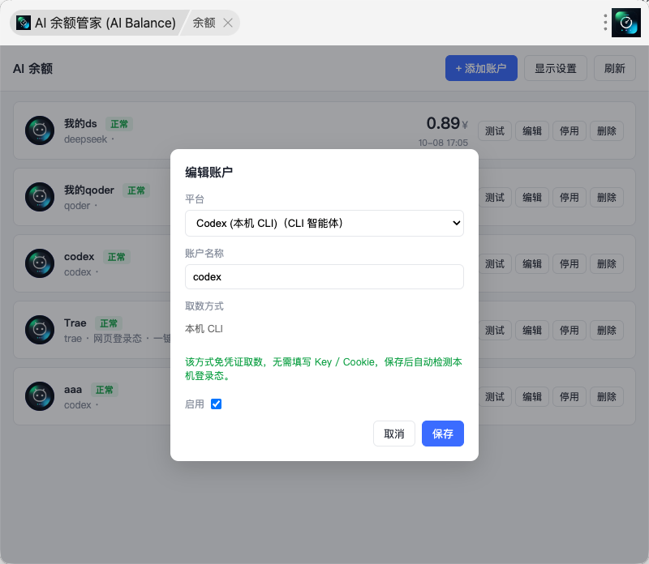Click the 10-08 17:05 timestamp

[x=443, y=143]
